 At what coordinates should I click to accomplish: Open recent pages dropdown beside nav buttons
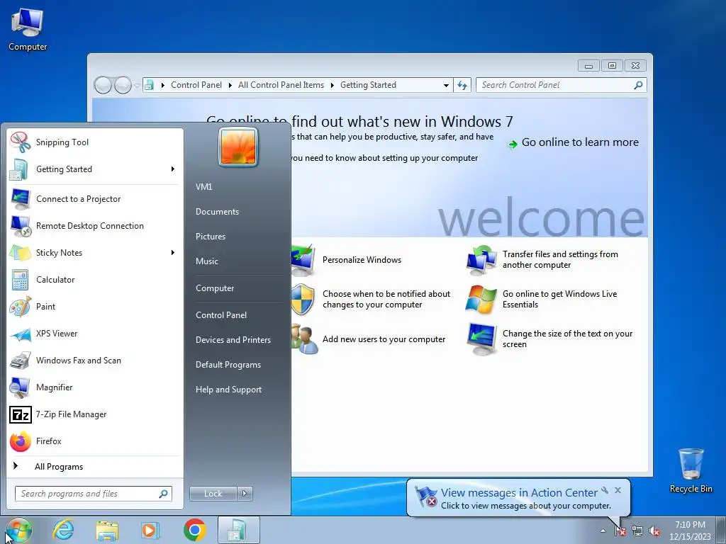pos(137,85)
